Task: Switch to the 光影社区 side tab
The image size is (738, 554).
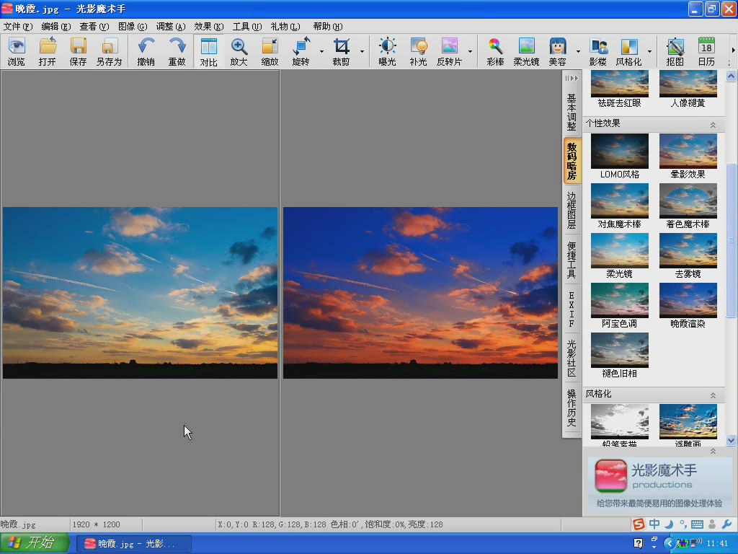Action: point(572,359)
